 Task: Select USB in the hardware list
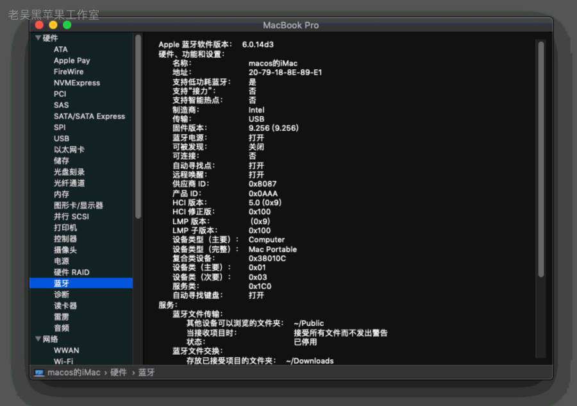tap(61, 139)
